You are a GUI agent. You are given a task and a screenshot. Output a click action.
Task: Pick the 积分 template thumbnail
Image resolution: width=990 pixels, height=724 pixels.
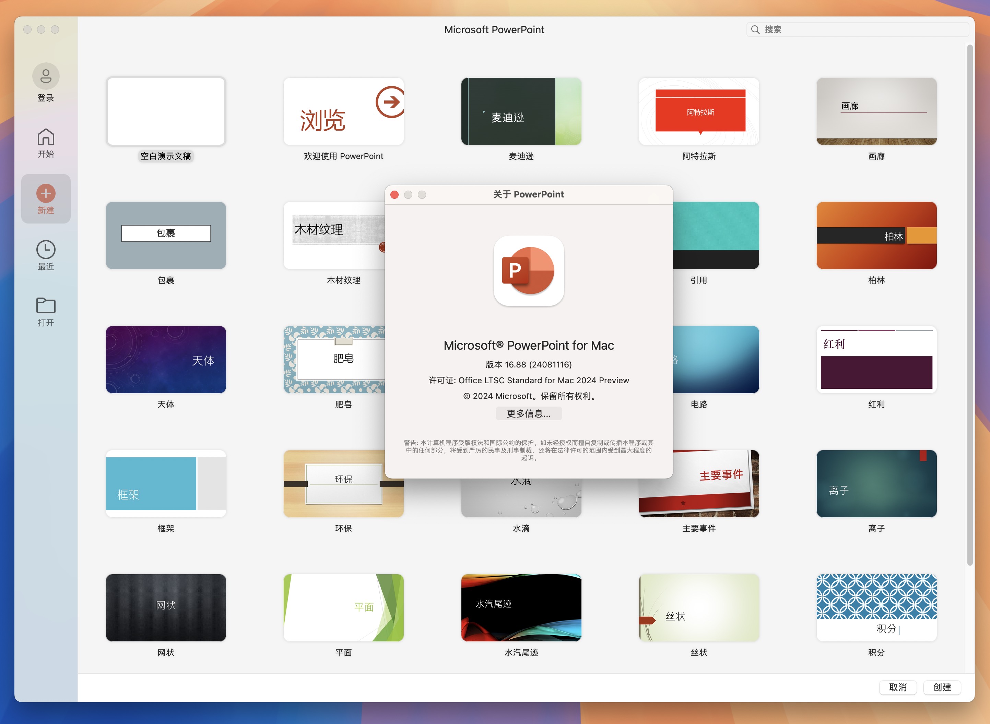876,607
